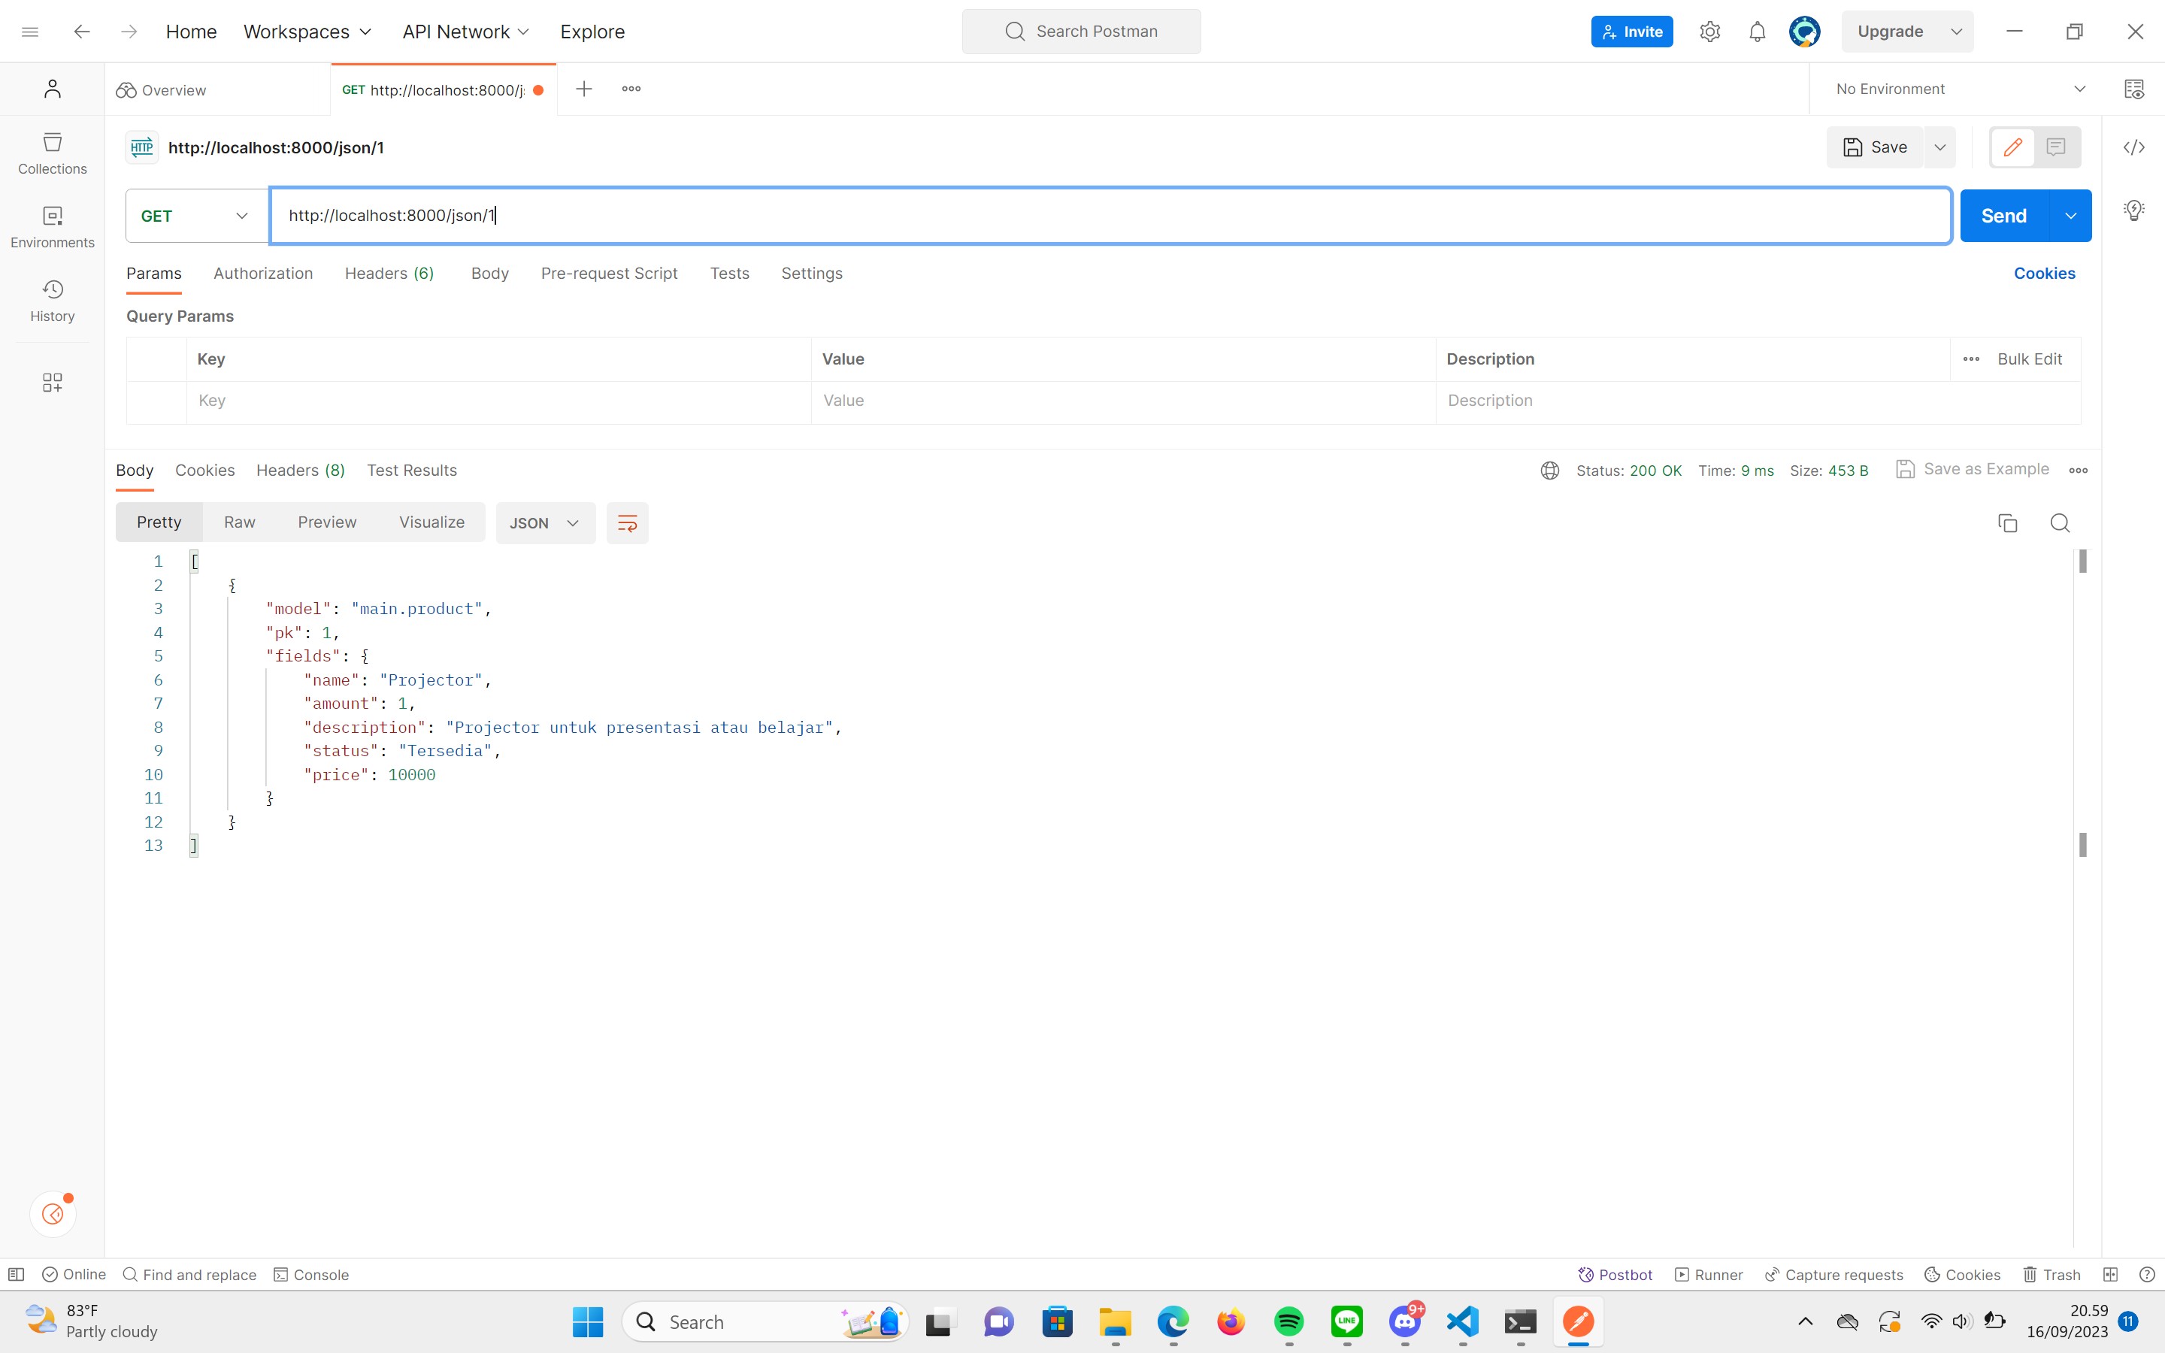Toggle line wrap in response viewer
The image size is (2165, 1353).
(626, 522)
